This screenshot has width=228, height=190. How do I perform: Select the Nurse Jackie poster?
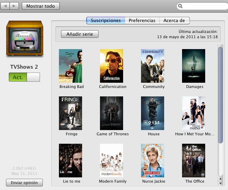click(153, 161)
